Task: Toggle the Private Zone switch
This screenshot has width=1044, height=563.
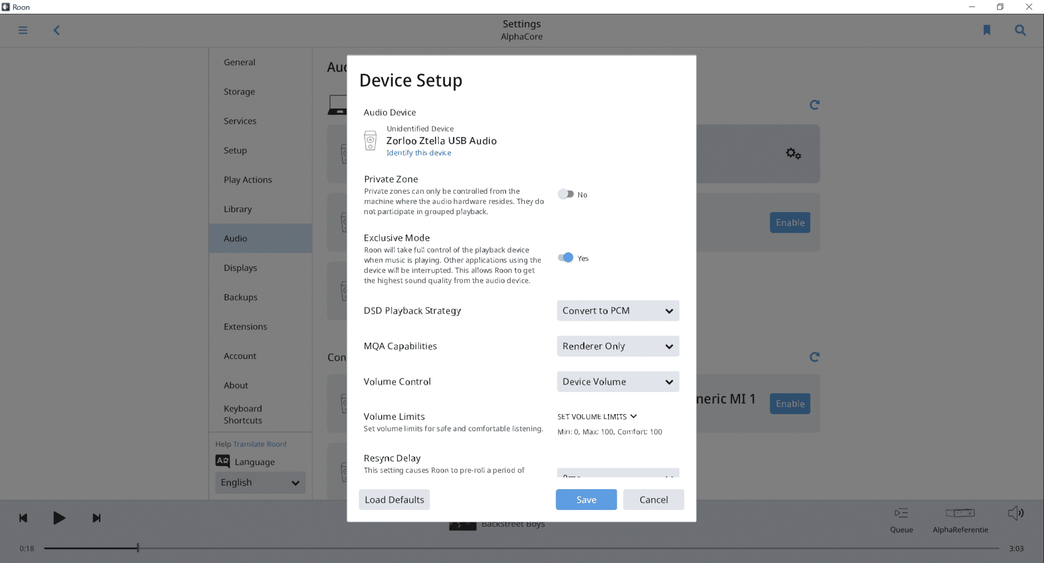Action: pyautogui.click(x=566, y=194)
